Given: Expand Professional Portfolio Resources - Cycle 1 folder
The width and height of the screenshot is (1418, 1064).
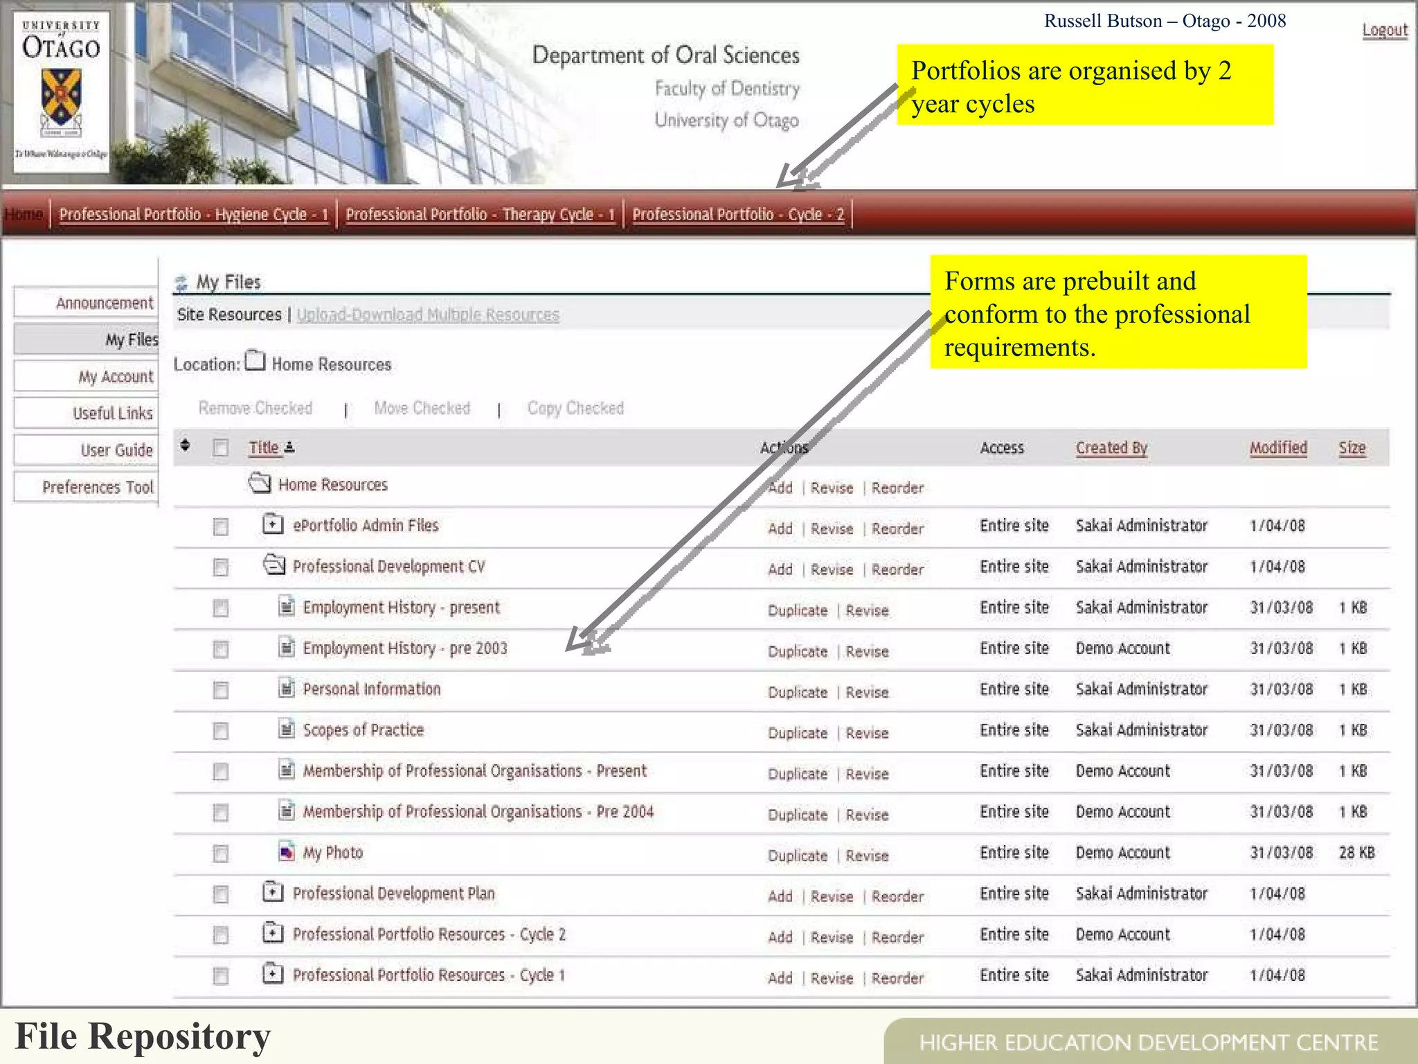Looking at the screenshot, I should [273, 973].
